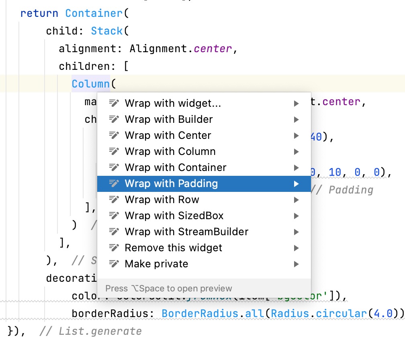
Task: Choose Wrap with Container from the list
Action: point(175,167)
